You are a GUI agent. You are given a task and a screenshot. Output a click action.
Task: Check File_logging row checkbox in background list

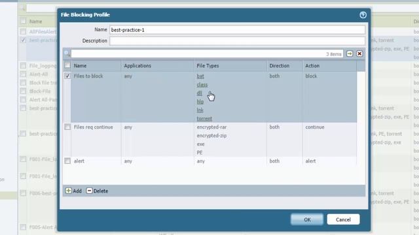click(24, 65)
